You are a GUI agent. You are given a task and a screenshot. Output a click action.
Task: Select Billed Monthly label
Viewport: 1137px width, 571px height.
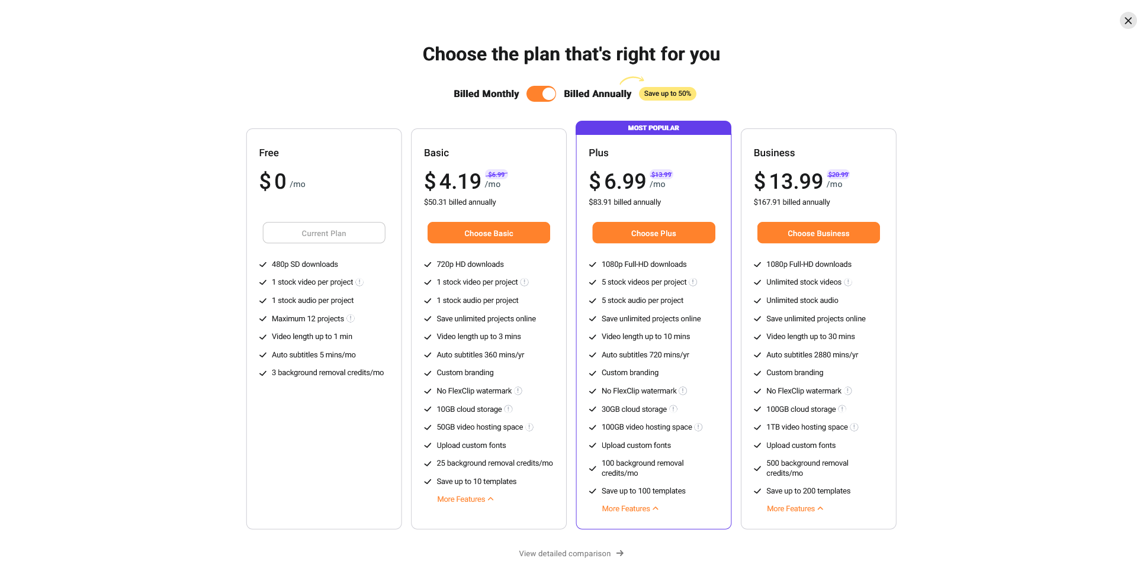pos(486,93)
